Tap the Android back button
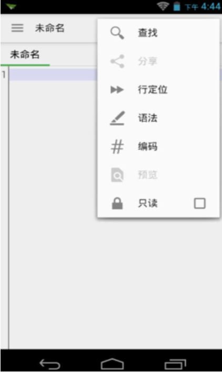 pyautogui.click(x=49, y=364)
